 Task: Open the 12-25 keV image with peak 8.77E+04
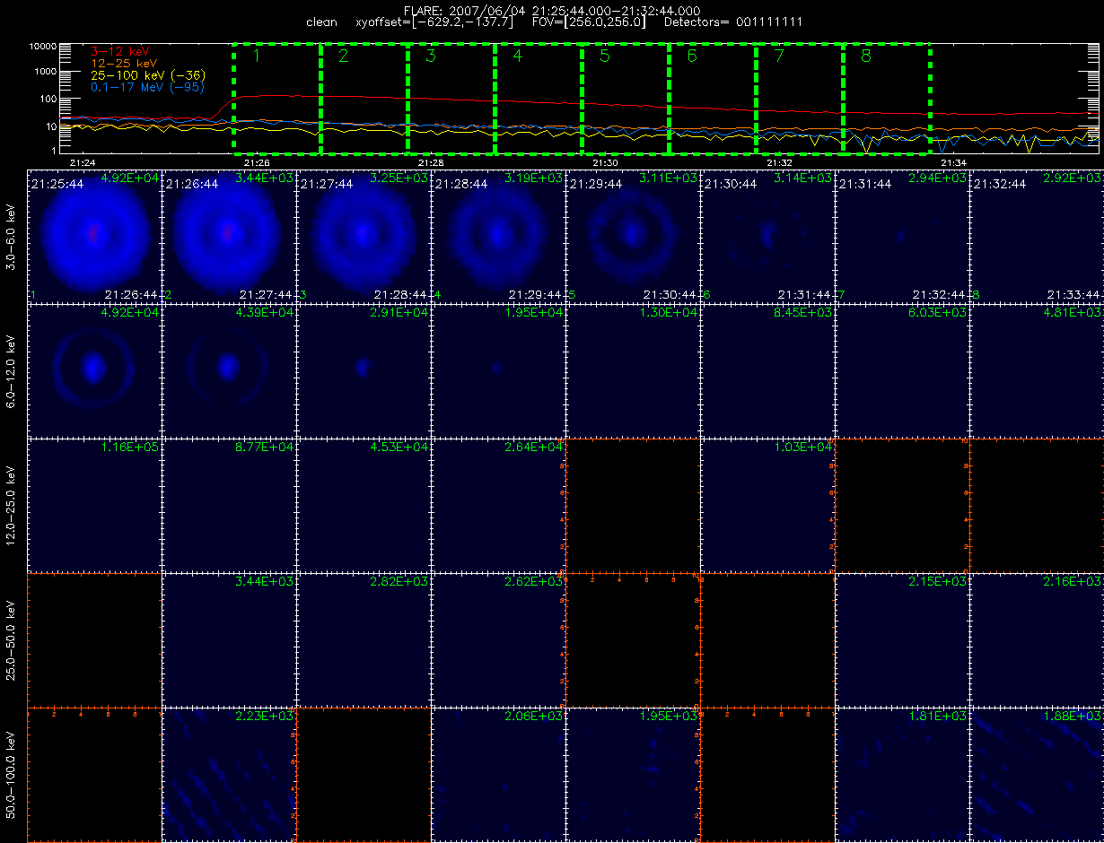tap(229, 505)
